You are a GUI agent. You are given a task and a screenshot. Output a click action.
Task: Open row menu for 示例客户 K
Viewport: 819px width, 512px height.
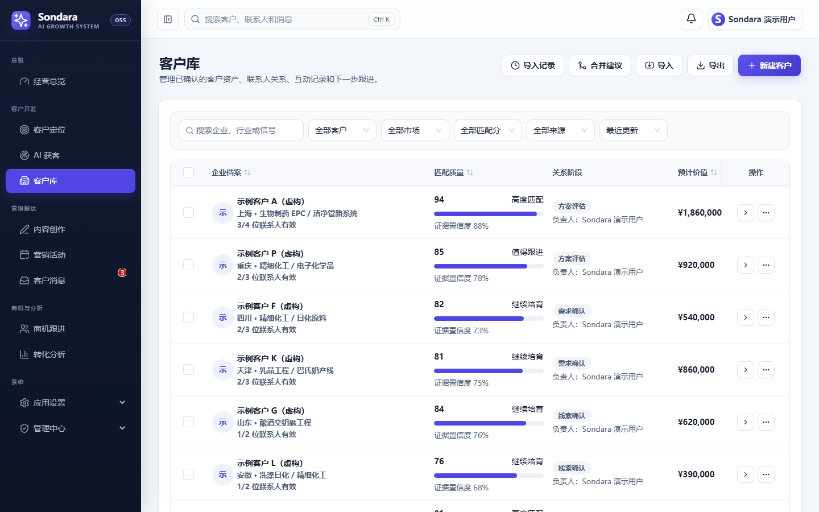pos(766,370)
